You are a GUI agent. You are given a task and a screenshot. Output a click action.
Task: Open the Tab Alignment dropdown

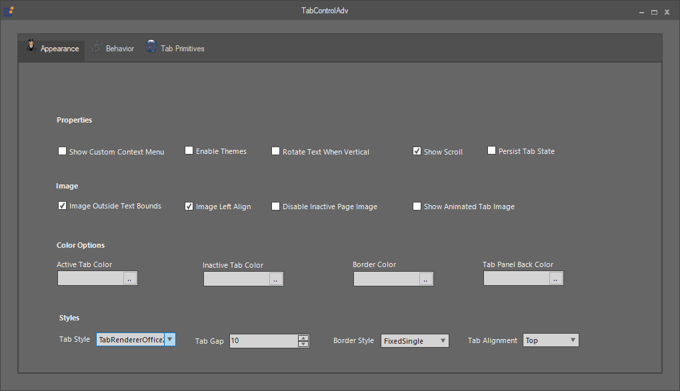[x=573, y=340]
